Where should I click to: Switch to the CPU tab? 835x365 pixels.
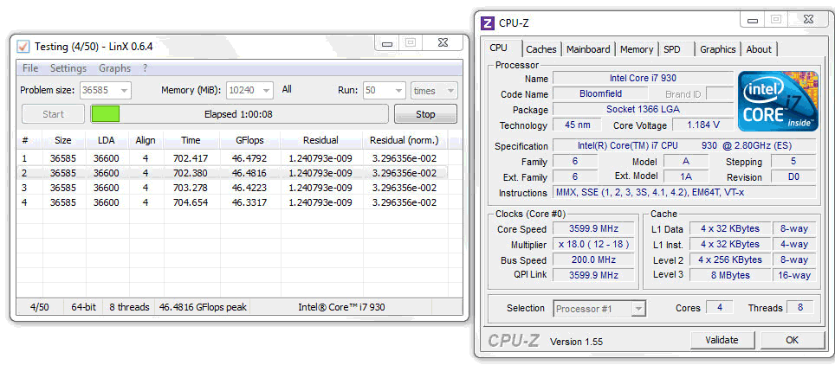498,48
